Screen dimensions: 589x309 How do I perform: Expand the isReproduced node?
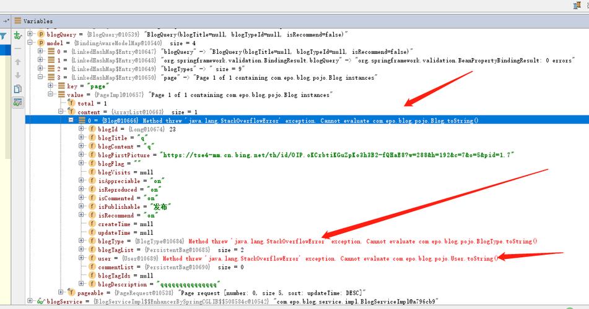81,189
